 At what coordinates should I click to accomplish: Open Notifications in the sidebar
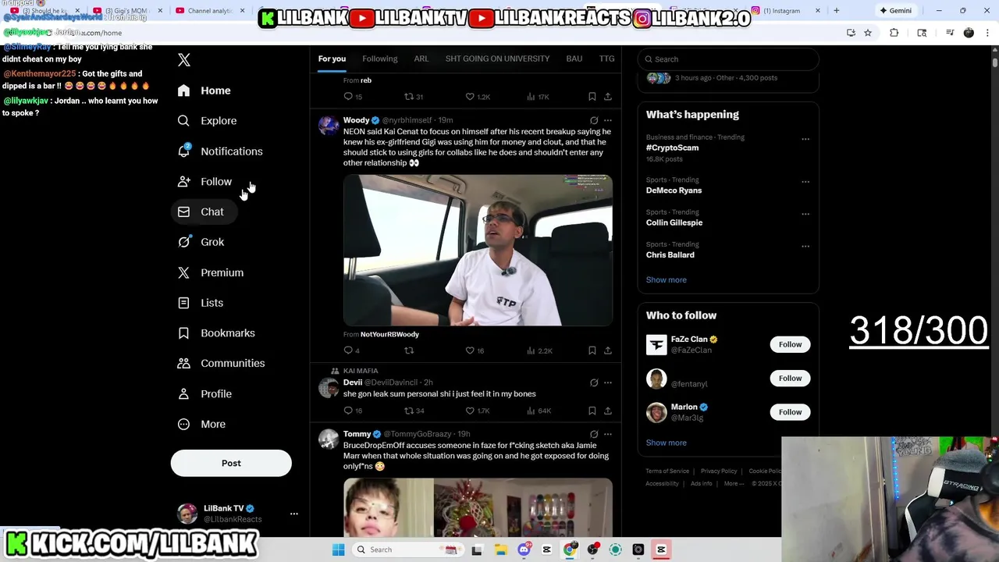[221, 151]
